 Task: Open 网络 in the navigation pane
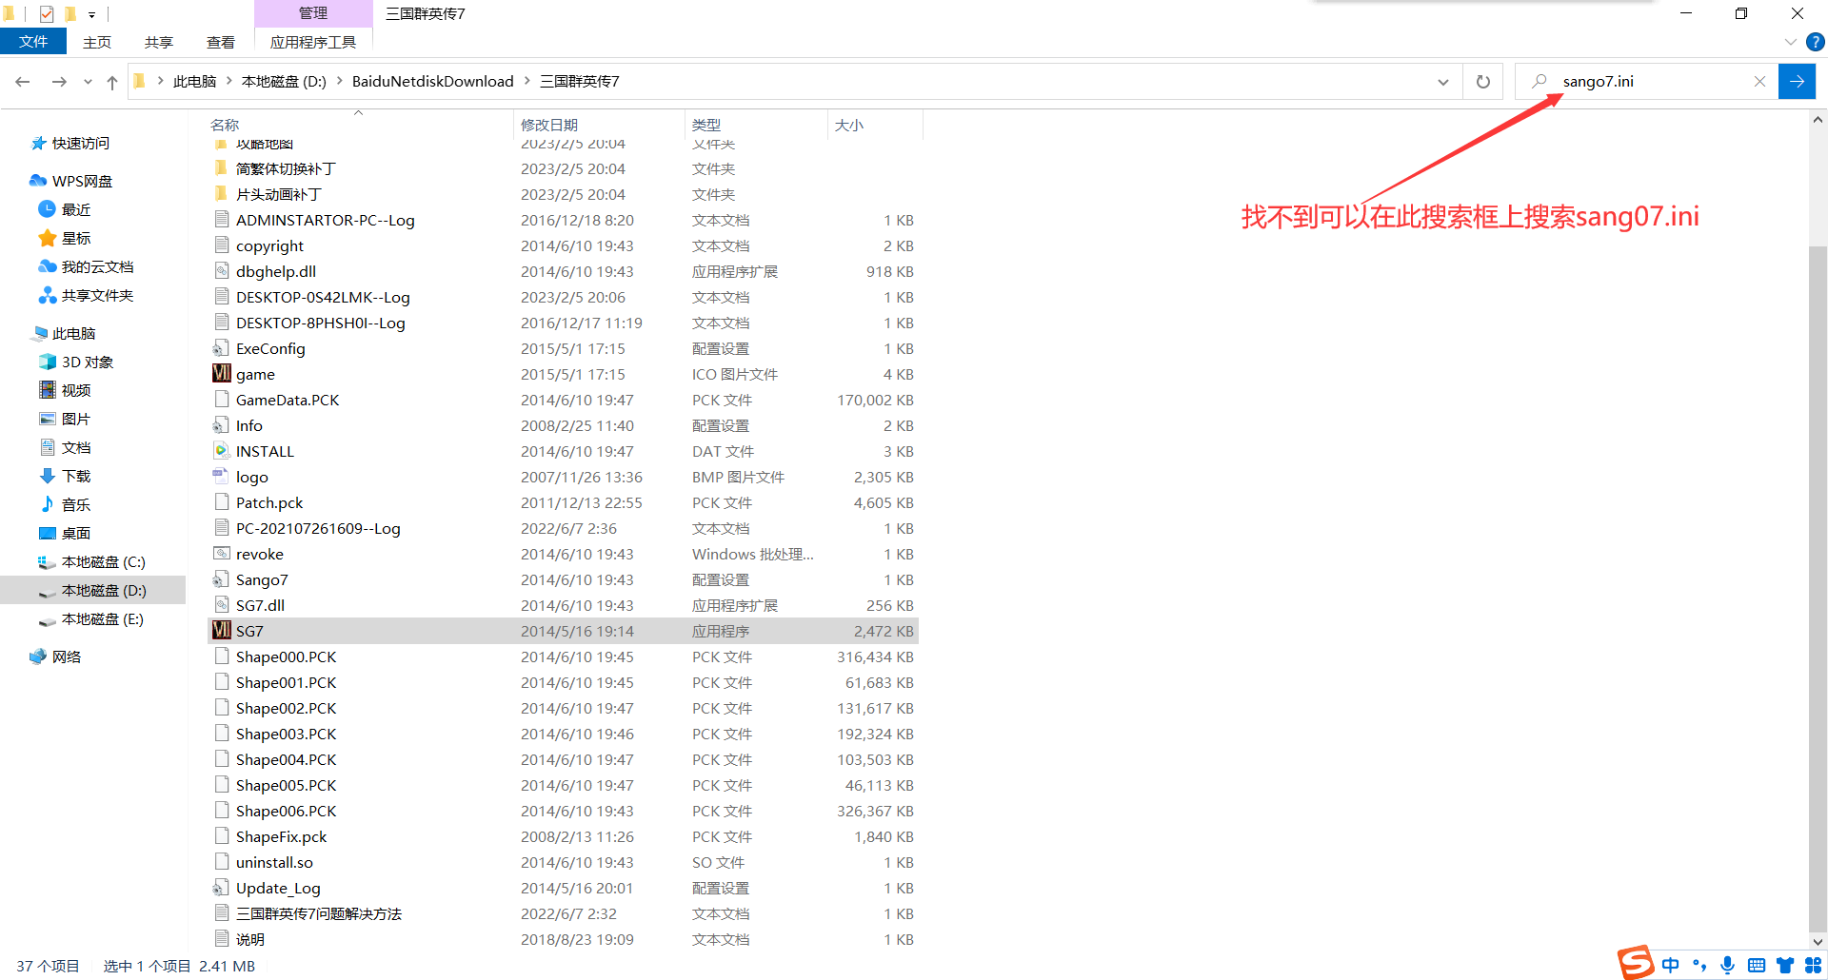point(55,657)
